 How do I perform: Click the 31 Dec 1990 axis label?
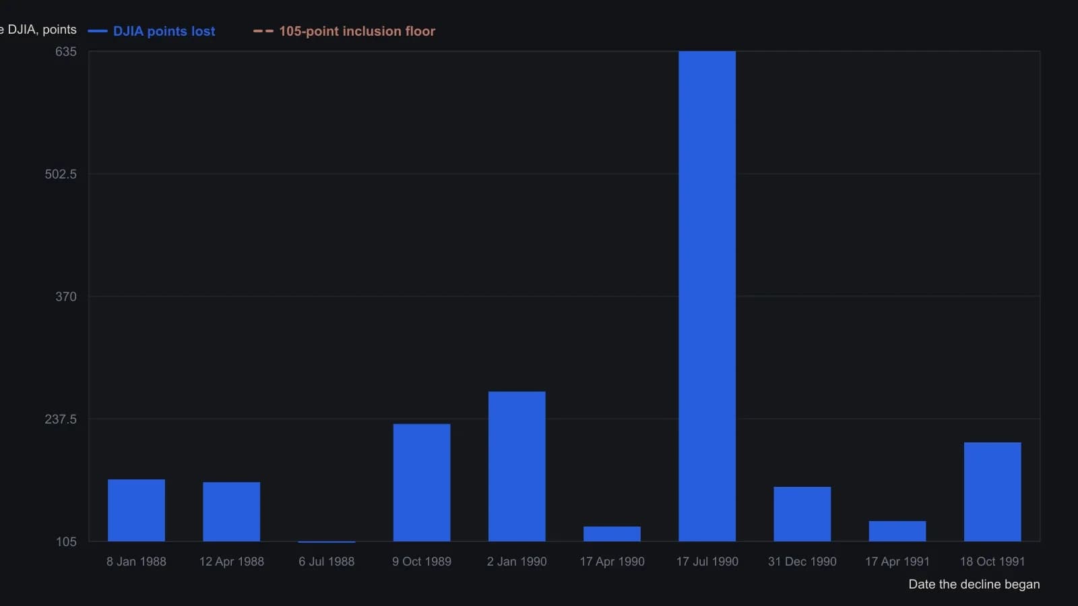(x=802, y=562)
